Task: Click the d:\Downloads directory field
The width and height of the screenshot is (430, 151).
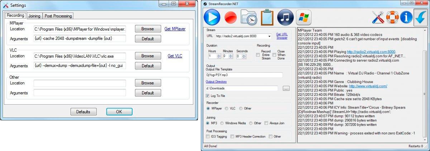Action: (x=242, y=88)
